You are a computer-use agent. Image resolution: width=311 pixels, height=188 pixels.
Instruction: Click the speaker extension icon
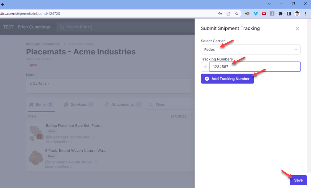click(x=247, y=14)
